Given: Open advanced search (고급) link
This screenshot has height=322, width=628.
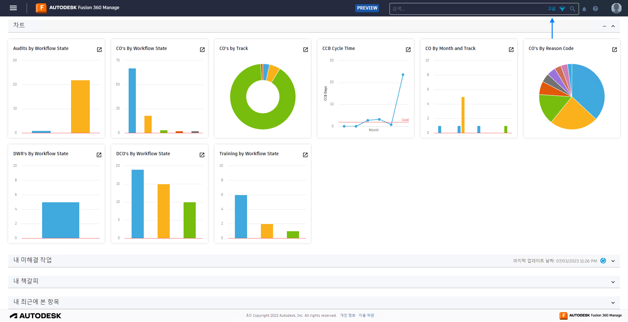Looking at the screenshot, I should (x=551, y=9).
